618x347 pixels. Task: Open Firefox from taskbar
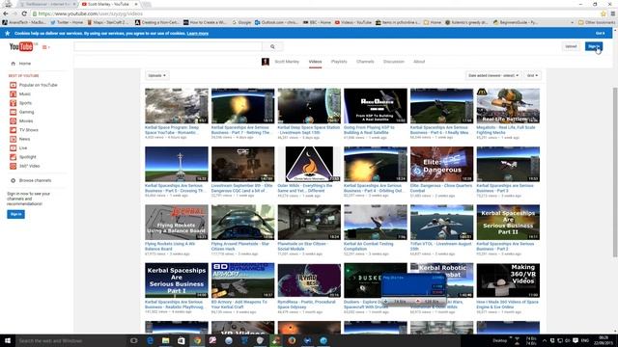click(292, 340)
